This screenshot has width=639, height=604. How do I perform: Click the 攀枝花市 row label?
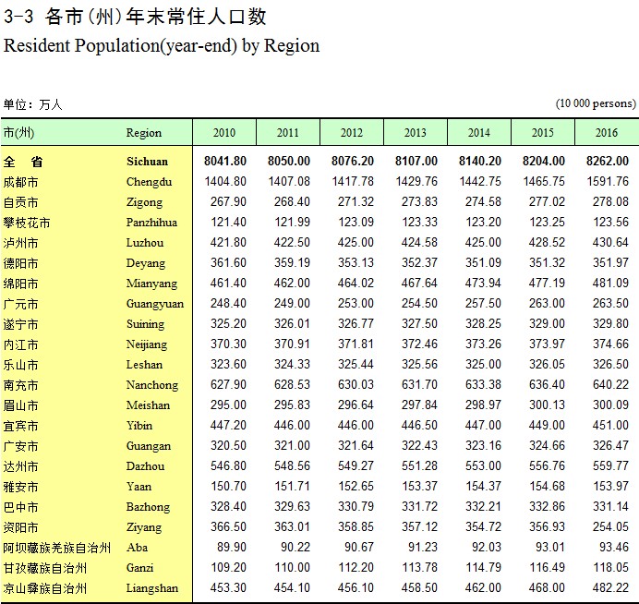pos(27,223)
